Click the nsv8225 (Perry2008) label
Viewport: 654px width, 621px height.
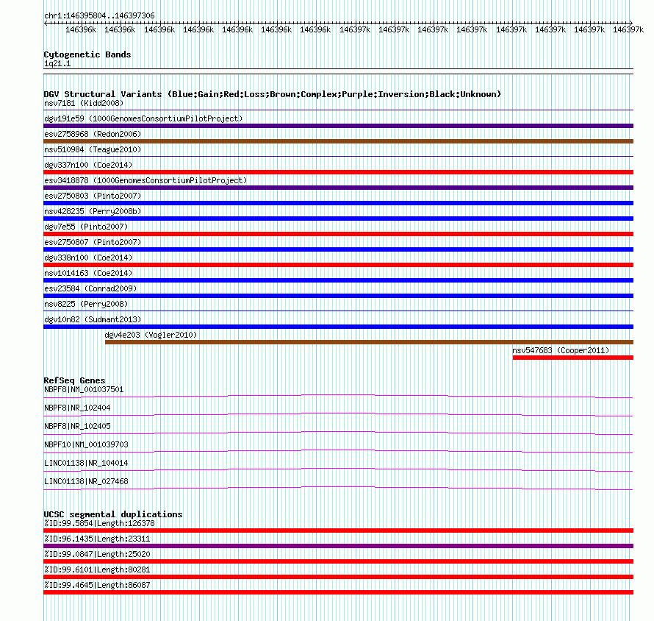[86, 304]
